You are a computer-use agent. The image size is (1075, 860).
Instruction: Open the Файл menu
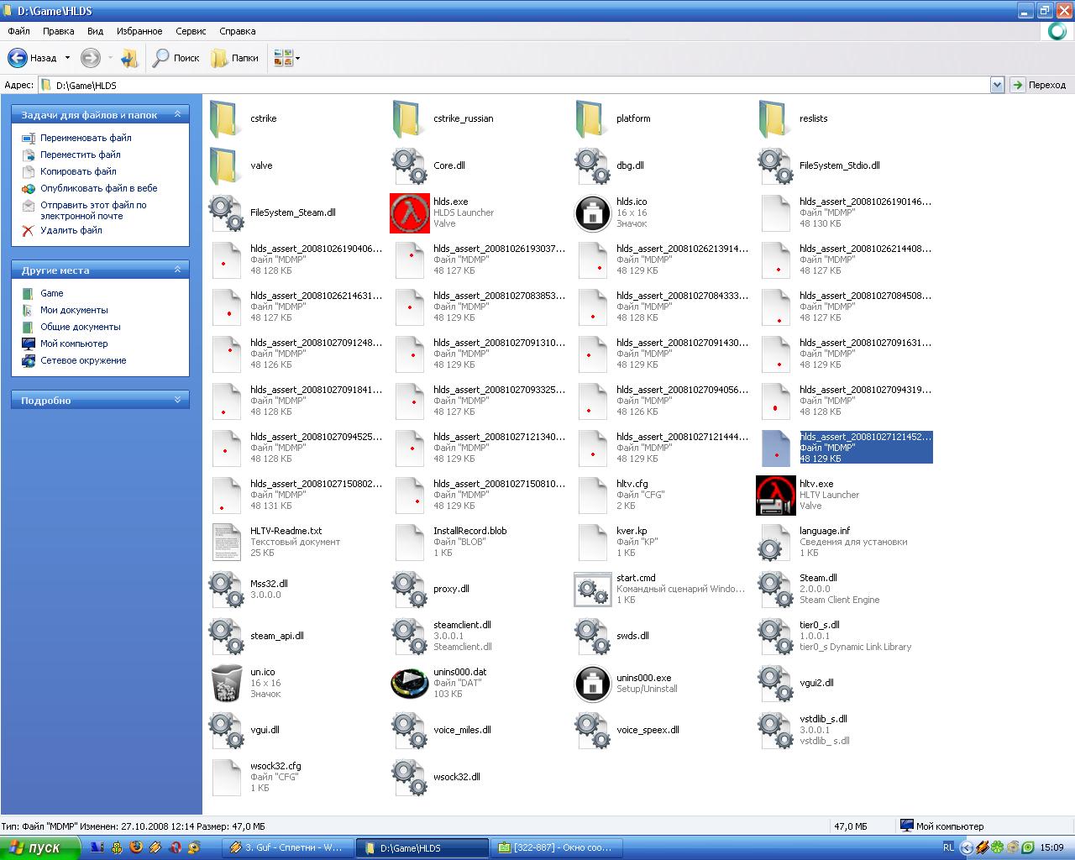coord(18,31)
